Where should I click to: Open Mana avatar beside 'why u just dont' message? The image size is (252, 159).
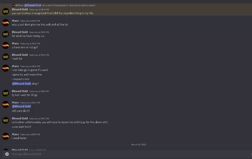[6, 23]
